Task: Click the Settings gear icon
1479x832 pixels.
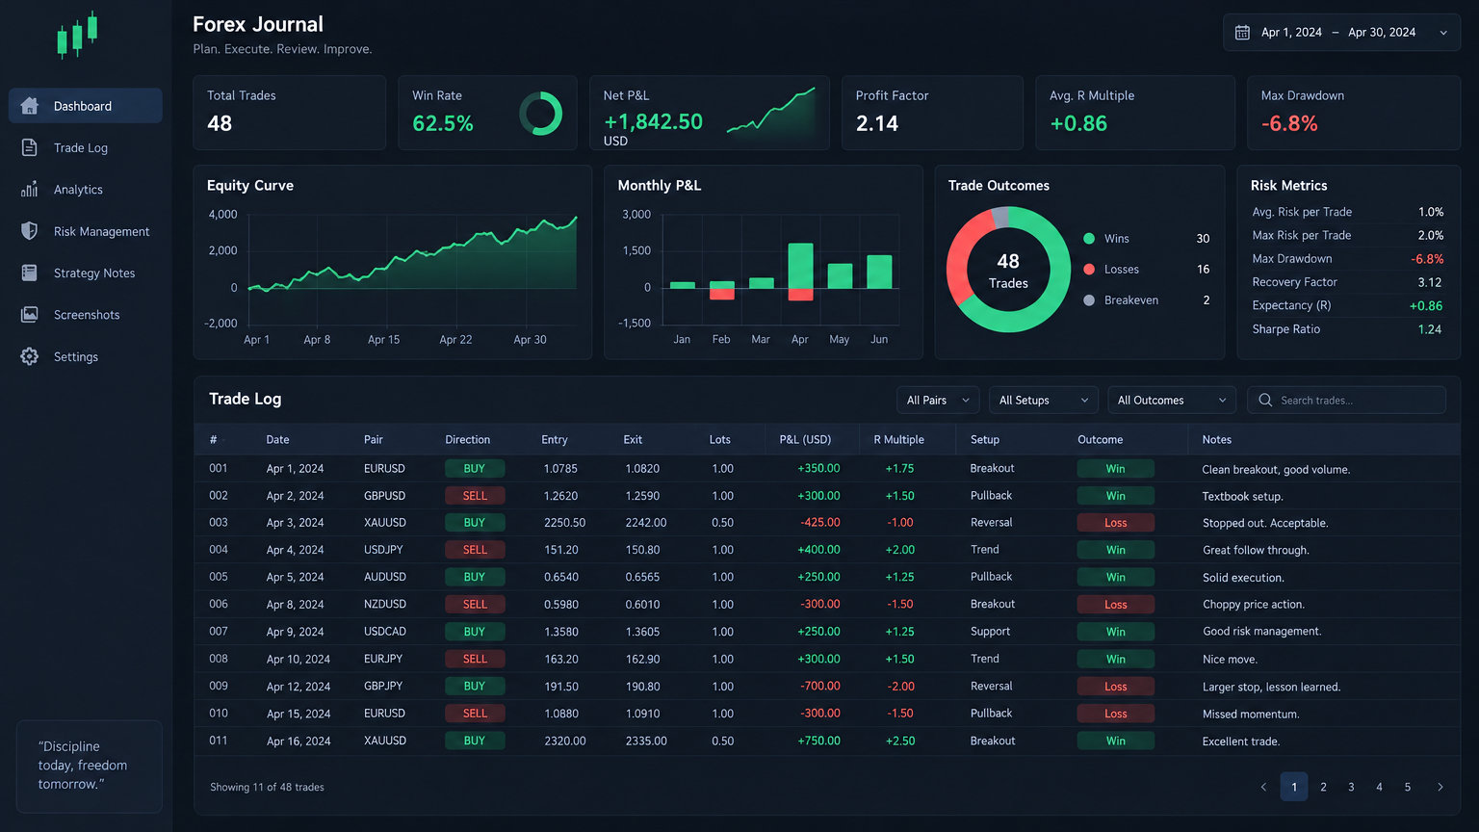Action: click(30, 356)
